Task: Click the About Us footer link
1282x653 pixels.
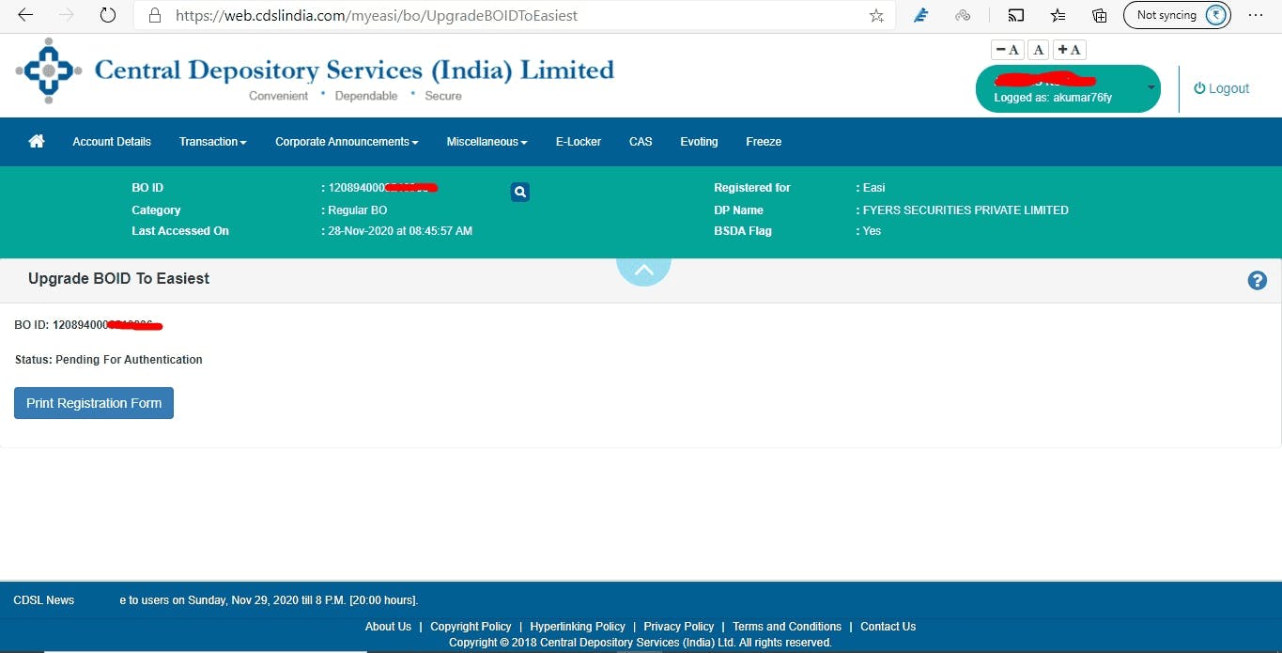Action: click(x=388, y=627)
